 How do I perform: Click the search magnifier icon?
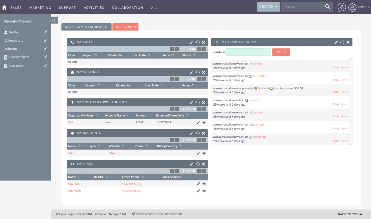point(328,7)
